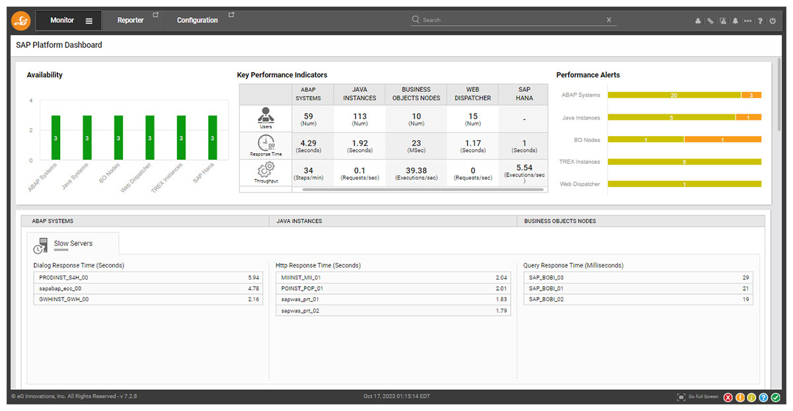
Task: Open help via the question mark icon
Action: (x=760, y=21)
